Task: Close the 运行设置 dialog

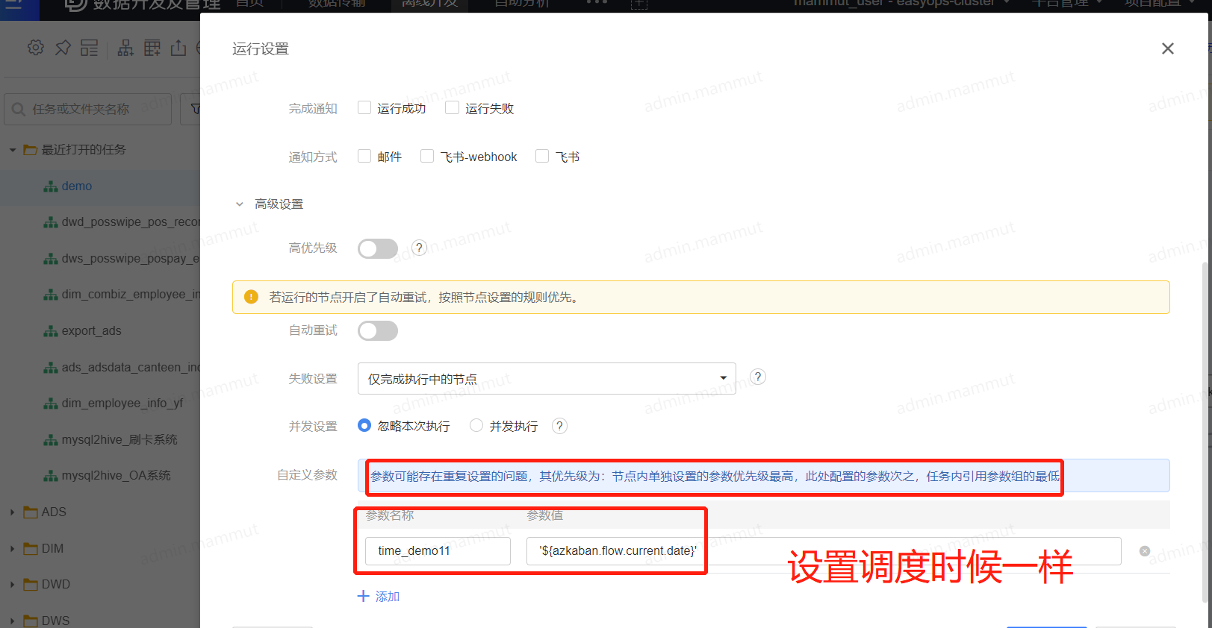Action: 1168,48
